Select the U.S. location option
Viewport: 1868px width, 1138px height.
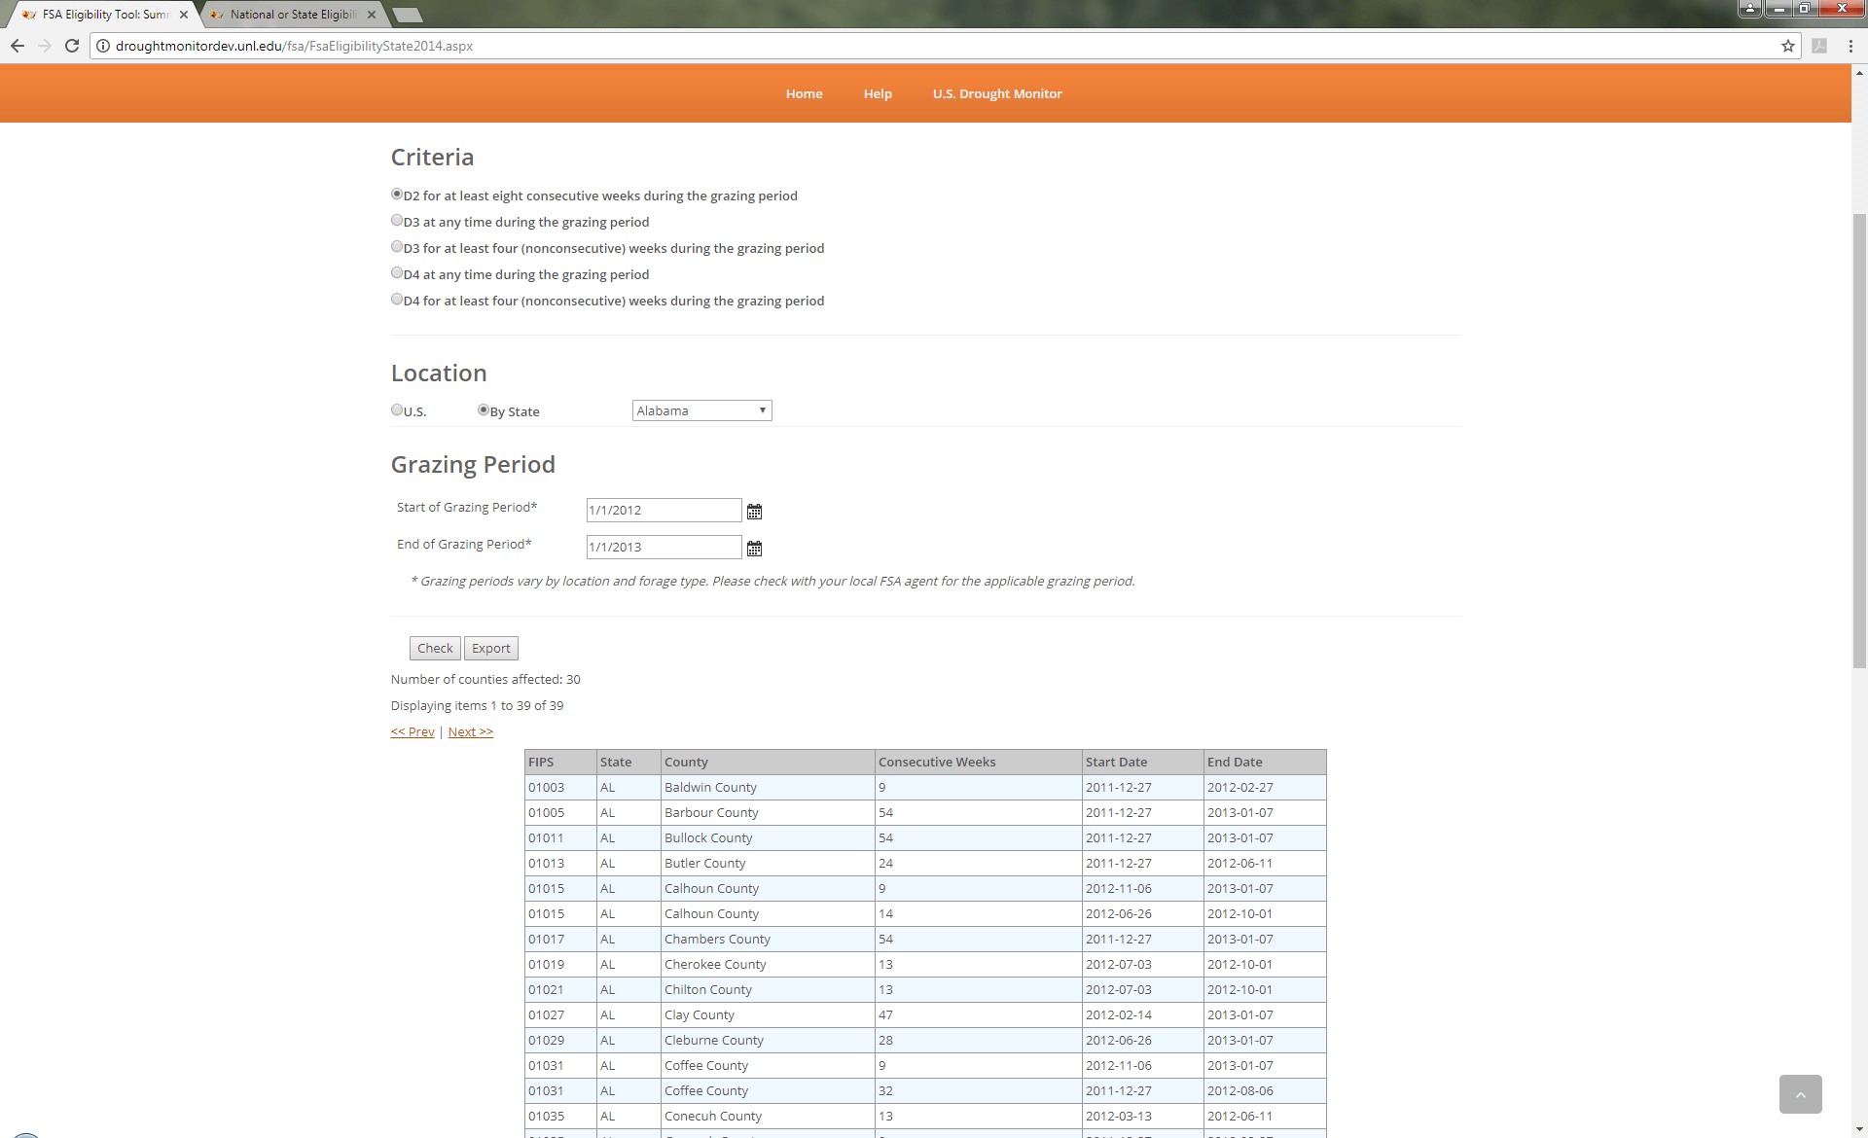click(x=397, y=409)
